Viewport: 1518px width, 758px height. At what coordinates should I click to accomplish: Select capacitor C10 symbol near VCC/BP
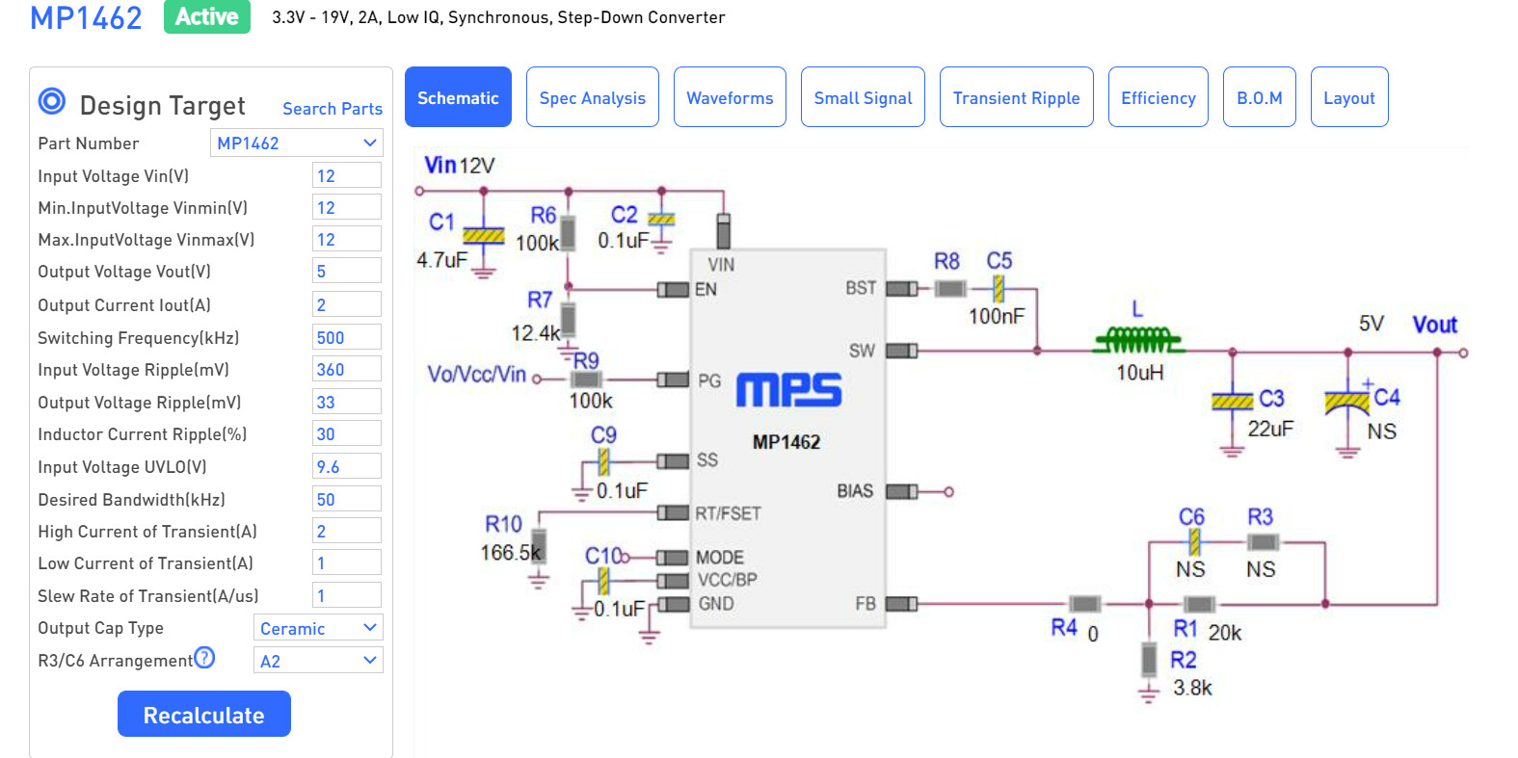pos(603,581)
